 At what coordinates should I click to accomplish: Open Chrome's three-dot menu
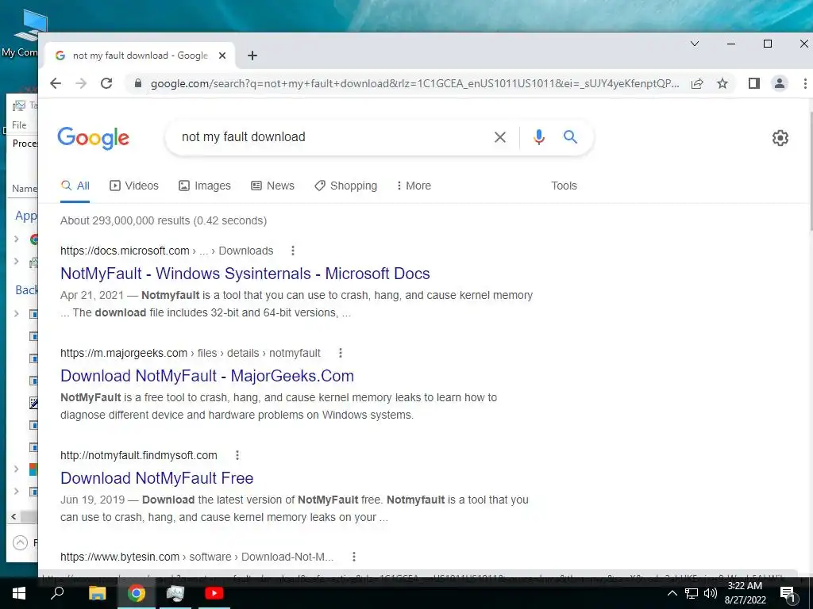[805, 83]
